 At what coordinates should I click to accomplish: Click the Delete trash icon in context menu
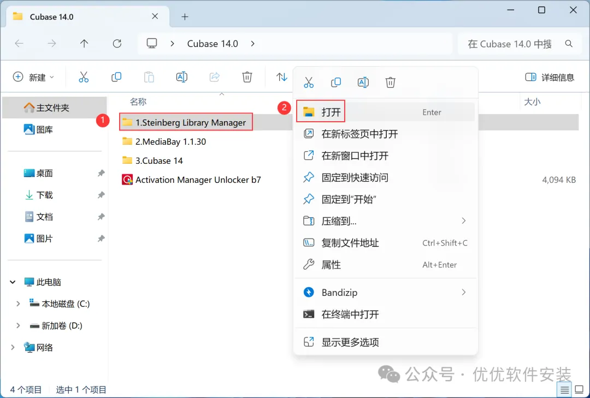[x=390, y=82]
